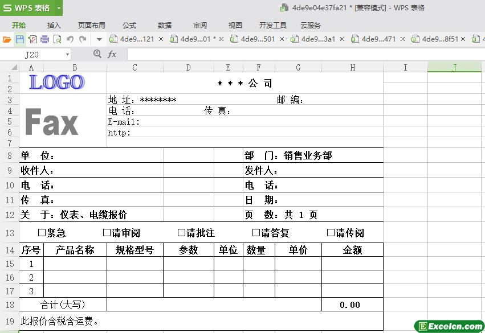Click the 合计(大写) cell

tap(63, 305)
